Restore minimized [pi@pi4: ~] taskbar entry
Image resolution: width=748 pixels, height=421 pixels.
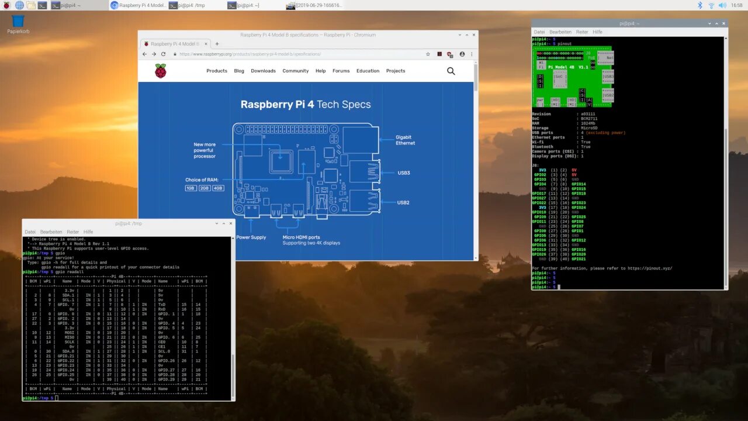[256, 5]
